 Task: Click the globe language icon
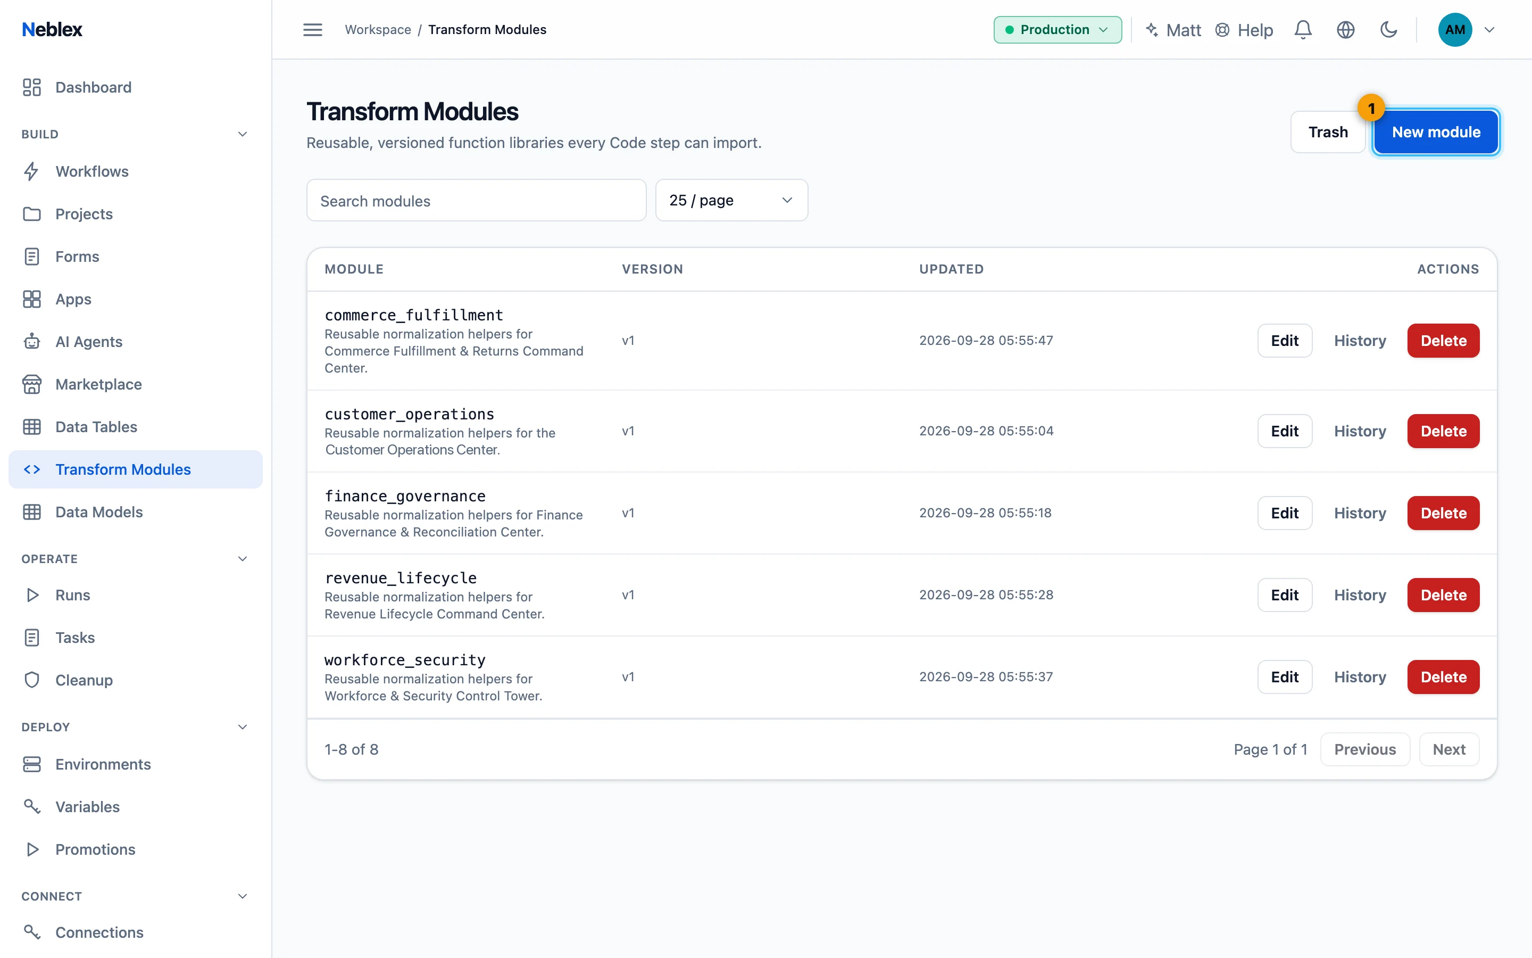click(1345, 30)
